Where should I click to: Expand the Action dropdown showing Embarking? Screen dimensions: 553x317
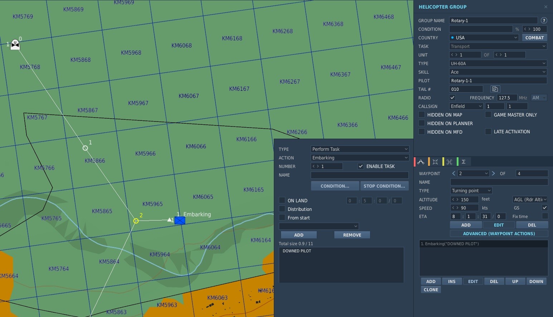[360, 158]
